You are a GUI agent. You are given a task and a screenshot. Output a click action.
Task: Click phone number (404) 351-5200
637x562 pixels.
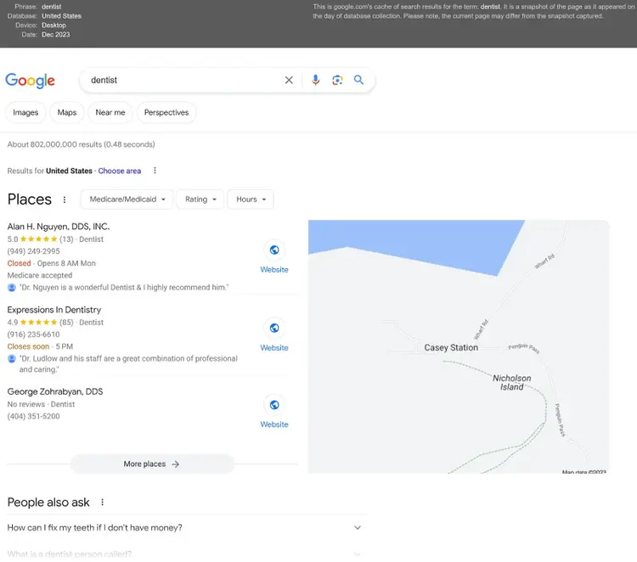(33, 416)
